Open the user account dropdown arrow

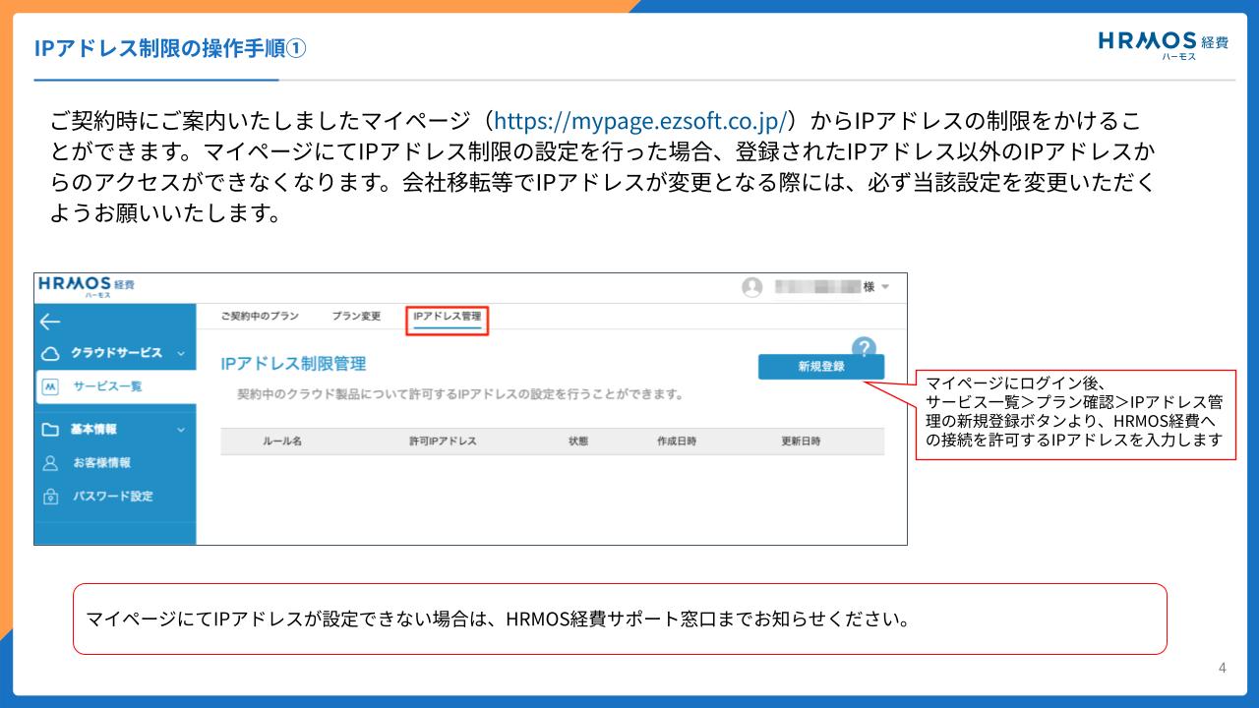884,287
